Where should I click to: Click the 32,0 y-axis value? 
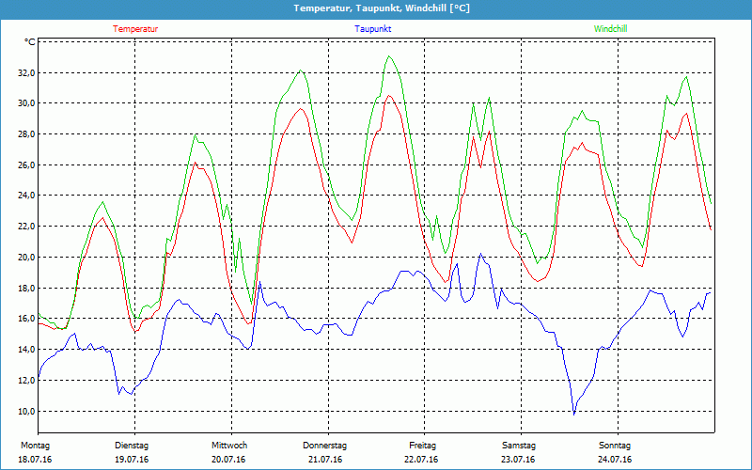pyautogui.click(x=26, y=73)
